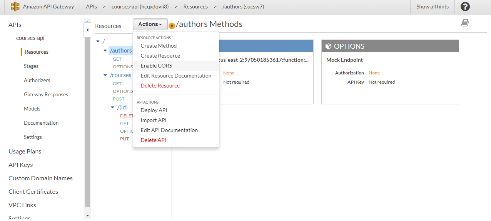
Task: Select PUT method under /{id}
Action: (124, 139)
